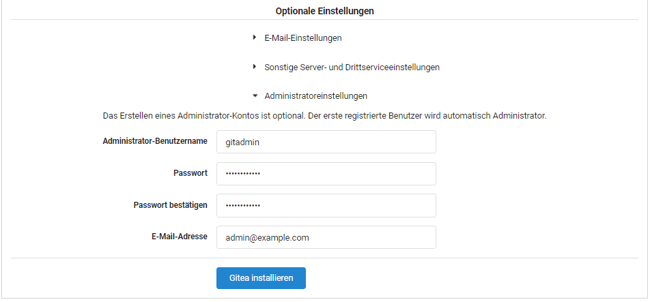The height and width of the screenshot is (302, 650).
Task: Click Sonstige Server- und Drittserviceeinstellungen label text
Action: coord(352,67)
